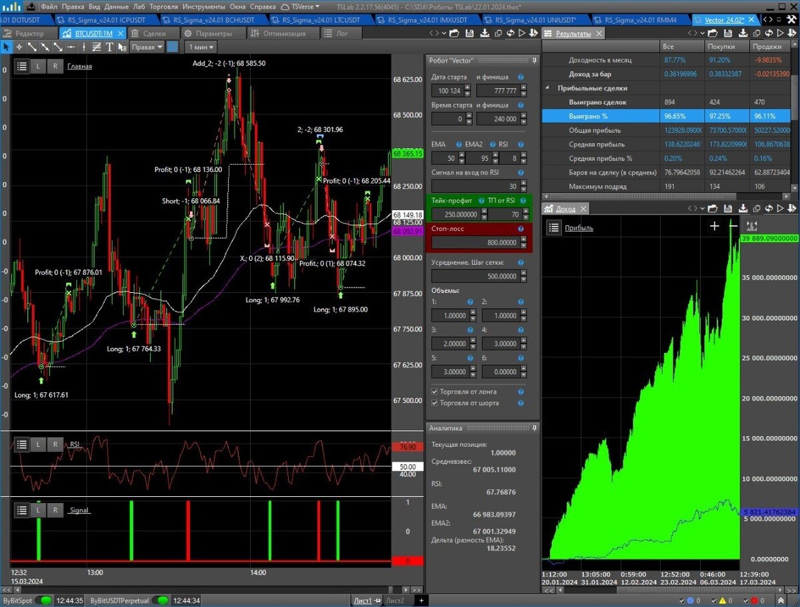This screenshot has width=800, height=607.
Task: Click the Шаг сетки field 500.00000
Action: 475,276
